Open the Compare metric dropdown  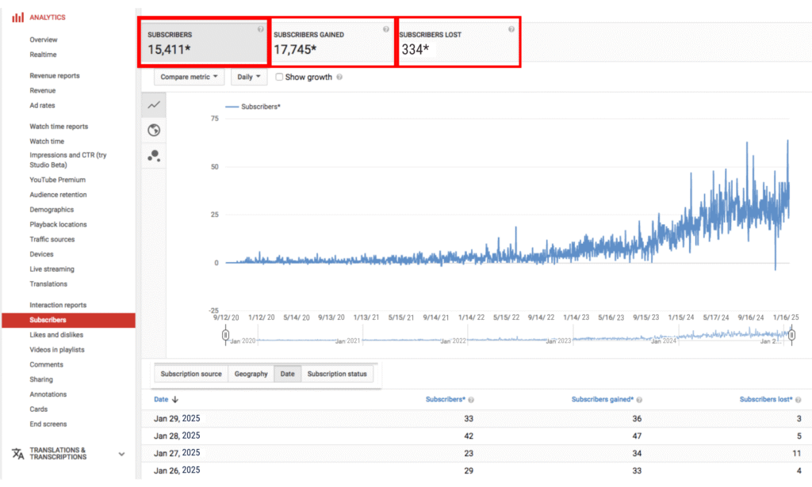(x=190, y=78)
